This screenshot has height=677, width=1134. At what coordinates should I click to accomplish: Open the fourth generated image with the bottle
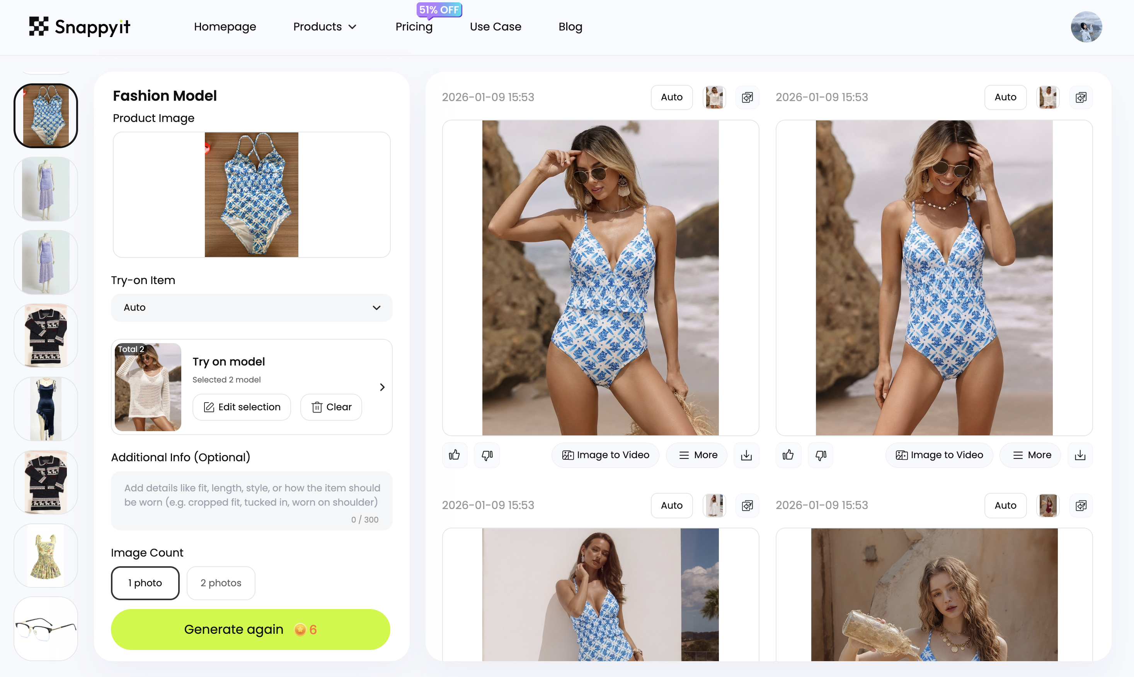[x=934, y=594]
